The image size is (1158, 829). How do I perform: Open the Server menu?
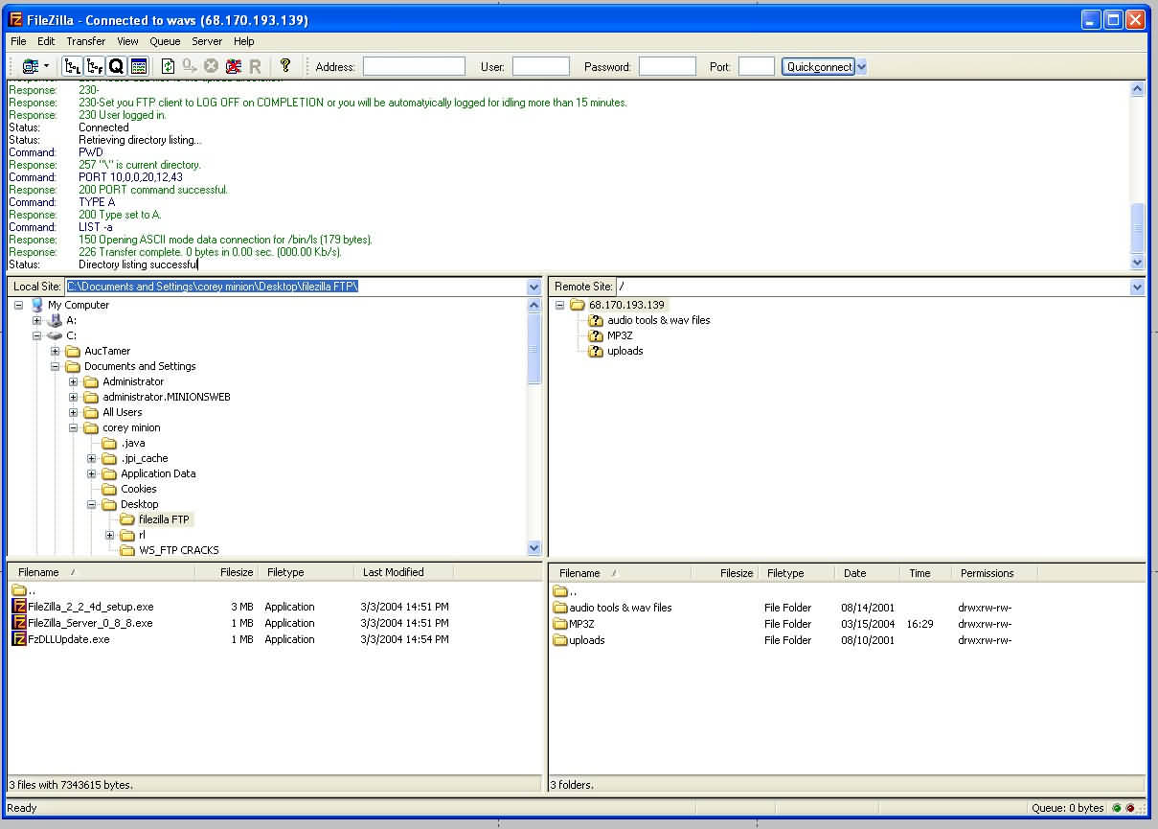click(207, 41)
